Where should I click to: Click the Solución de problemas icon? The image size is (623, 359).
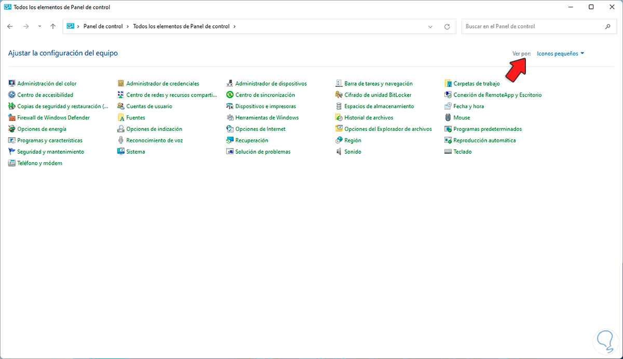click(230, 152)
